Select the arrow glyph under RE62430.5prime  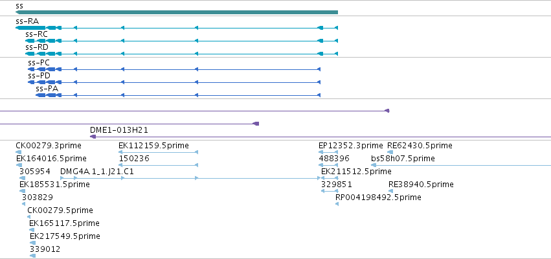click(x=390, y=152)
